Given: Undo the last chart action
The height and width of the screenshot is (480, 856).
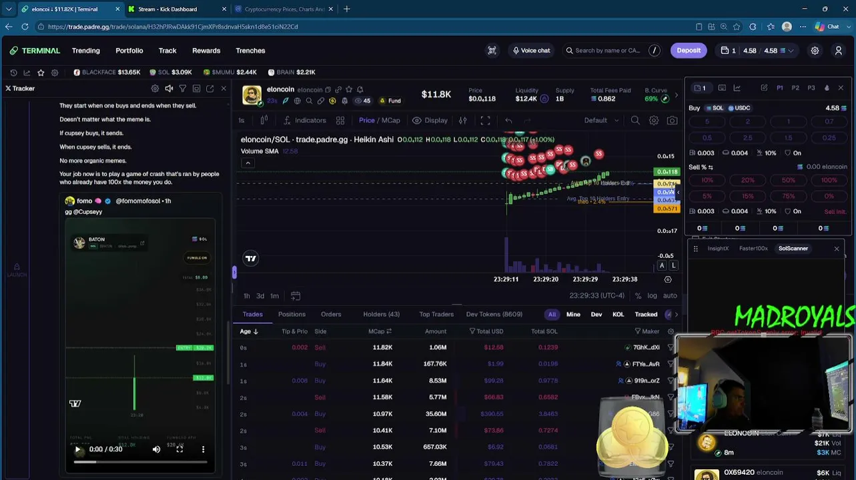Looking at the screenshot, I should 508,121.
